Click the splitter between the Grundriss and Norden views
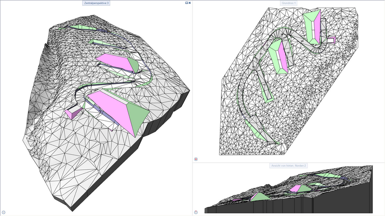385x216 pixels. click(x=289, y=162)
